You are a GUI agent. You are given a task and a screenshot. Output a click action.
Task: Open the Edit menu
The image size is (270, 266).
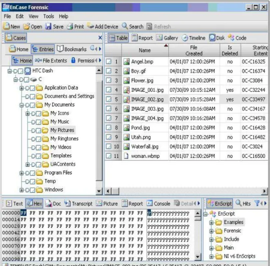(20, 17)
